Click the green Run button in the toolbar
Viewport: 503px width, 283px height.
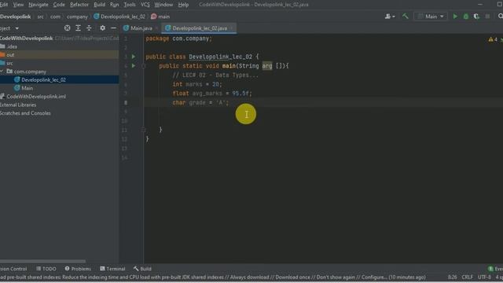[x=455, y=17]
